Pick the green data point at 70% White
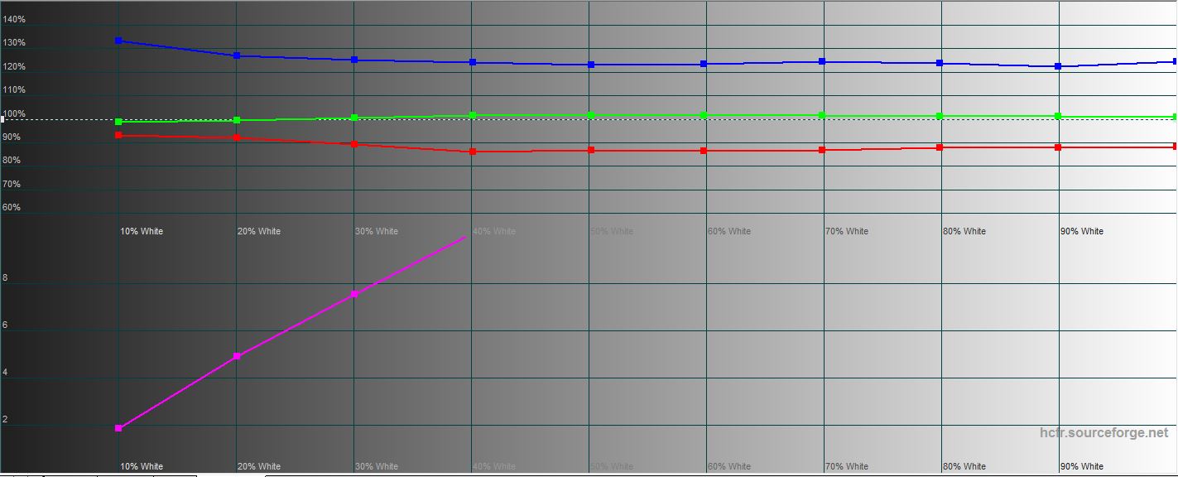 (x=822, y=115)
